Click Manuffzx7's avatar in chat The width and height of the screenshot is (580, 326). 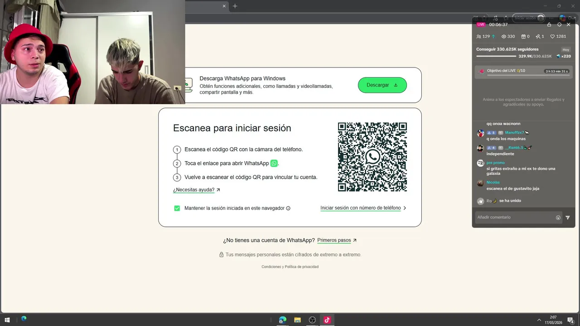coord(480,133)
